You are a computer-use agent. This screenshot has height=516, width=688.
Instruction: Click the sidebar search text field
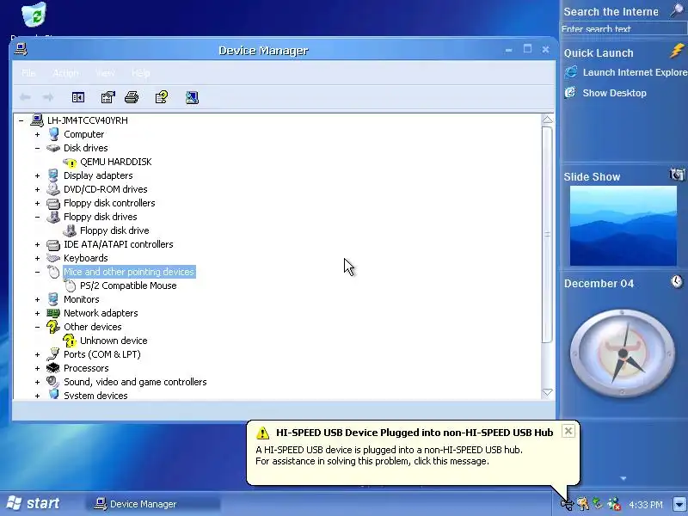623,29
